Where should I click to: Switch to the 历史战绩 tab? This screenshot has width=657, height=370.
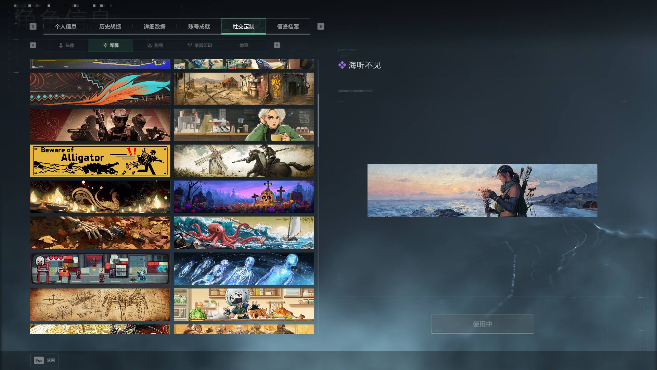coord(110,26)
